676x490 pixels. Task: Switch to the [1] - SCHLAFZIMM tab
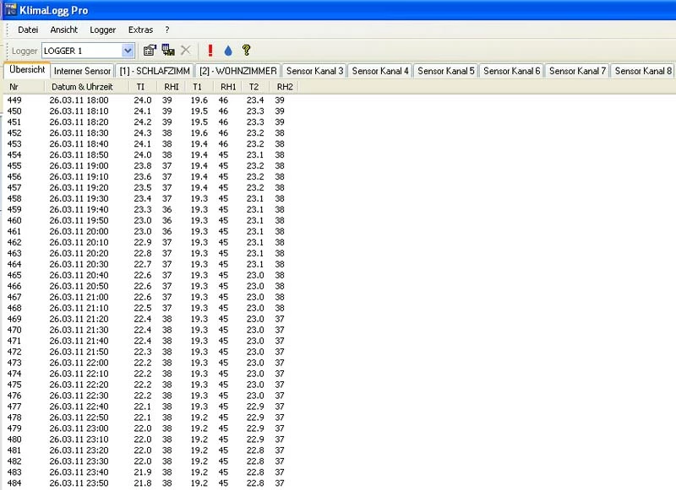(x=155, y=71)
